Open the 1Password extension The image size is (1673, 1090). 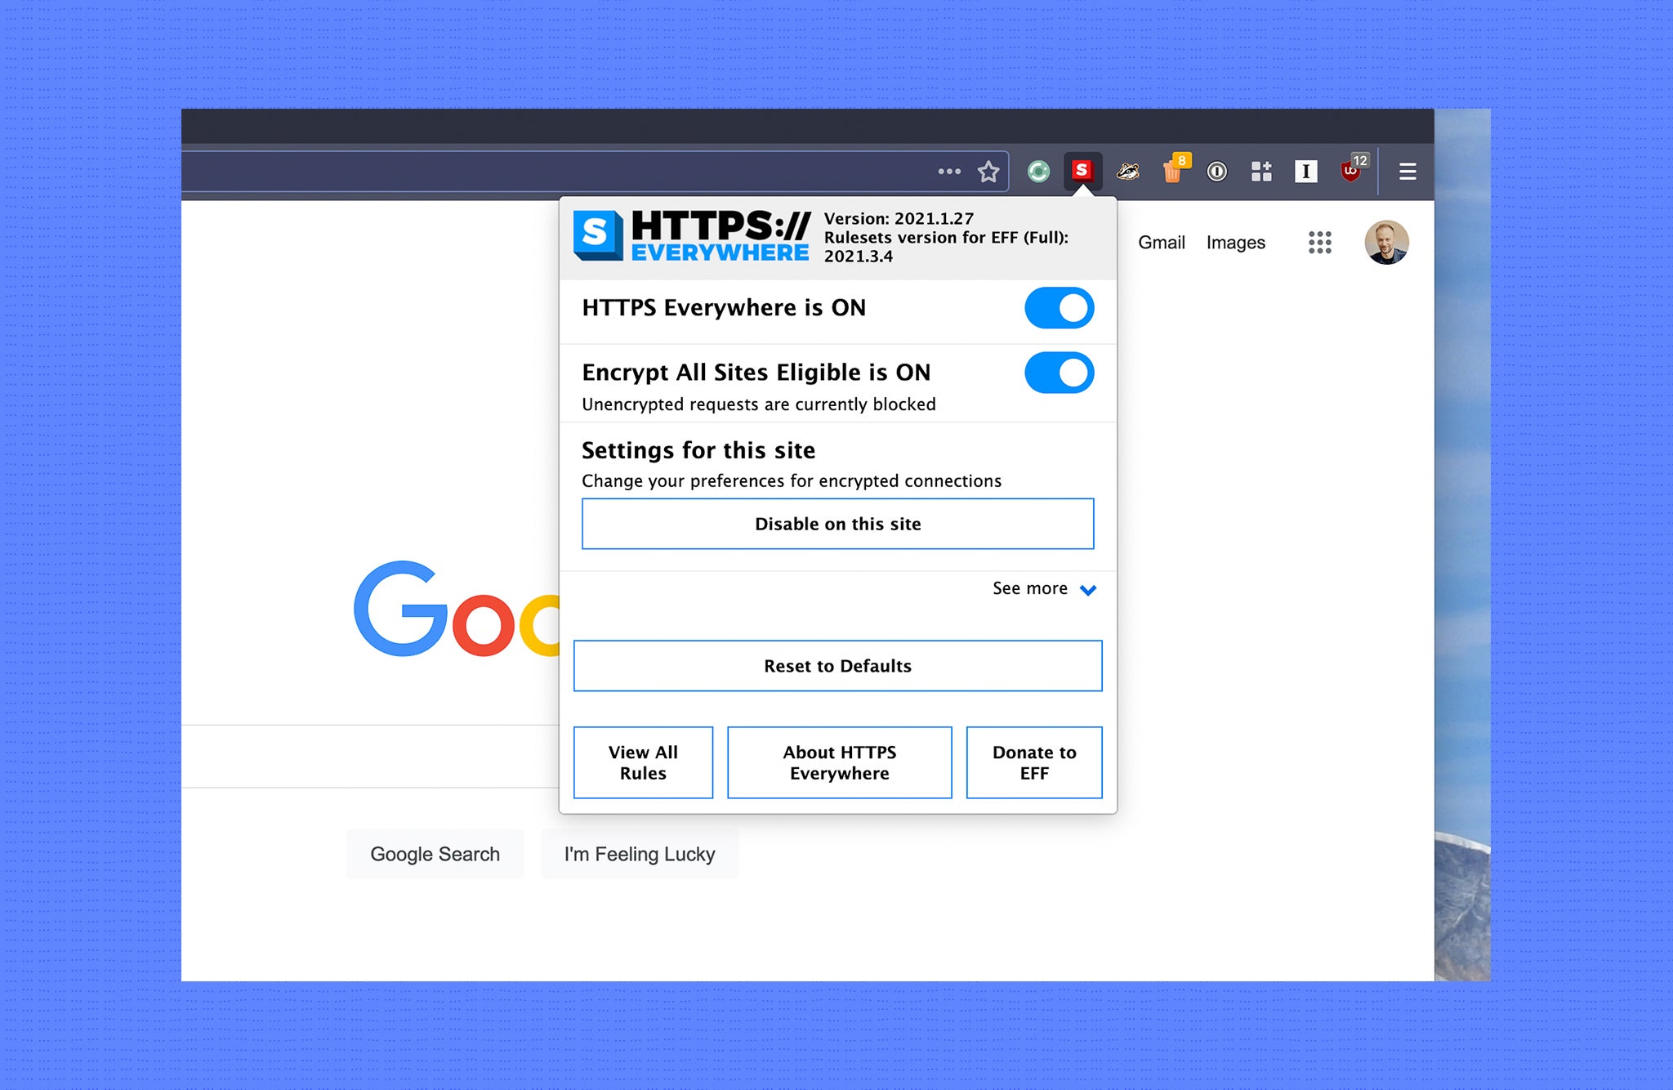[1216, 171]
